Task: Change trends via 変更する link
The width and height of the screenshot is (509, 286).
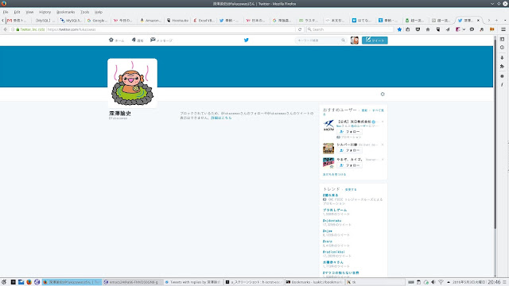Action: (351, 189)
